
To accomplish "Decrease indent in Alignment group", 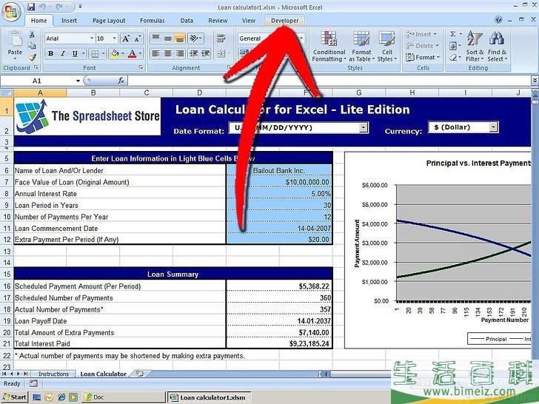I will pos(194,53).
